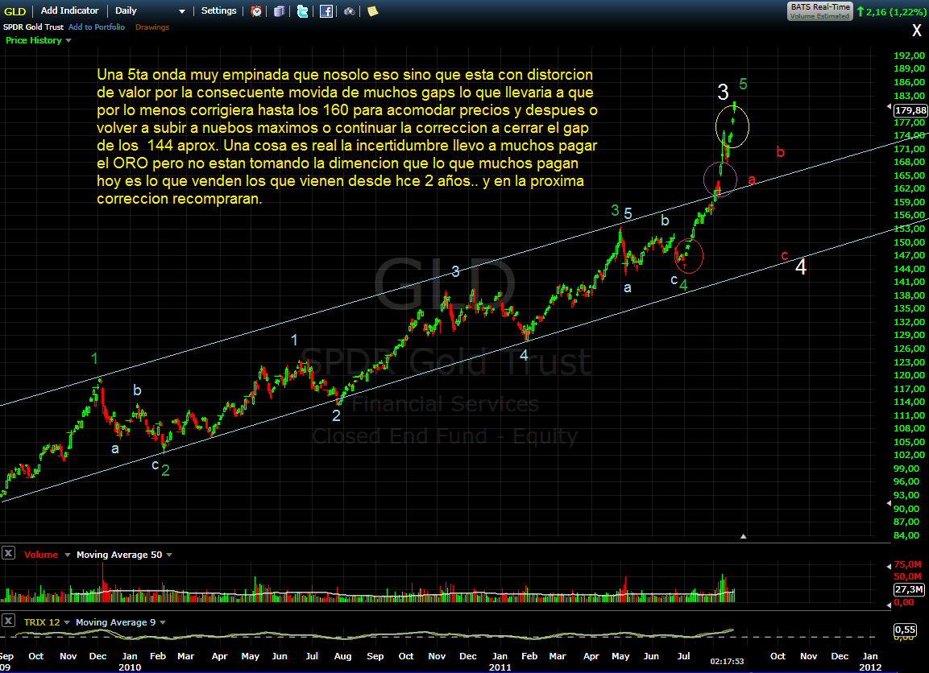929x673 pixels.
Task: Click the left arrow near the 90,00 price level
Action: [x=889, y=503]
